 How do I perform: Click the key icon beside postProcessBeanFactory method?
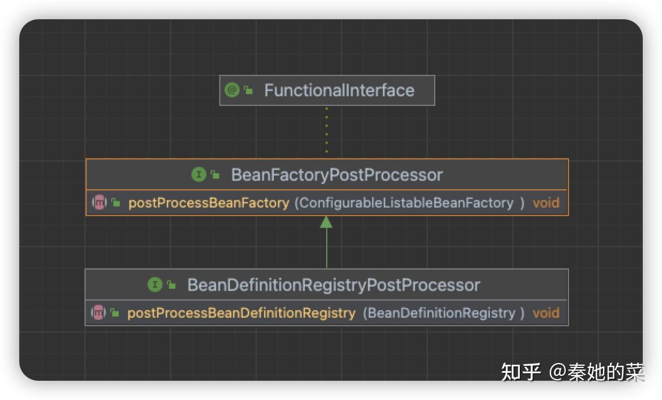coord(114,203)
